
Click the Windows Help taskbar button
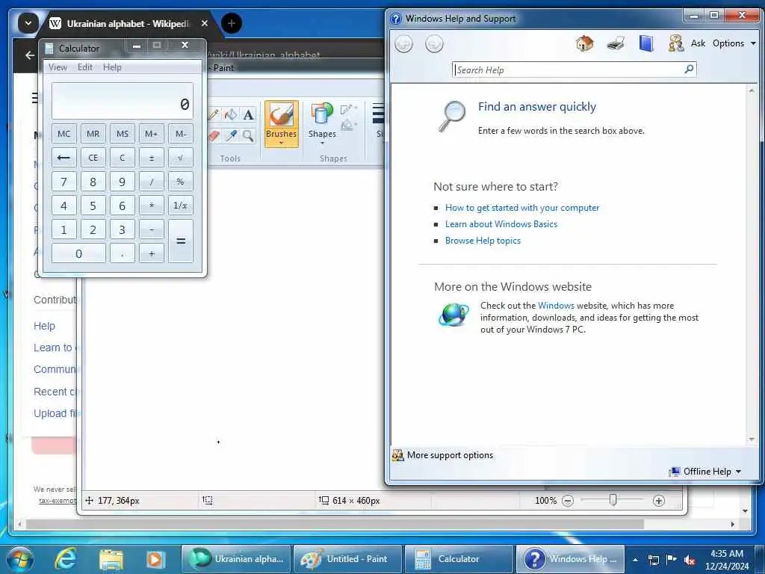pyautogui.click(x=570, y=559)
